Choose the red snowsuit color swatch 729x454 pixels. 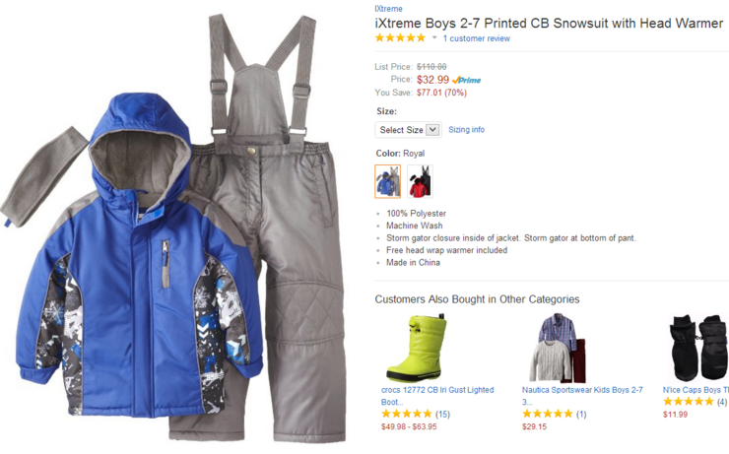421,181
